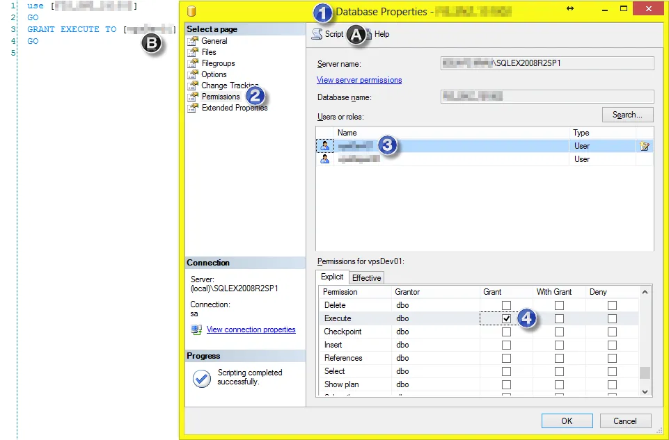Open the Permissions page
The image size is (669, 440).
pos(221,96)
